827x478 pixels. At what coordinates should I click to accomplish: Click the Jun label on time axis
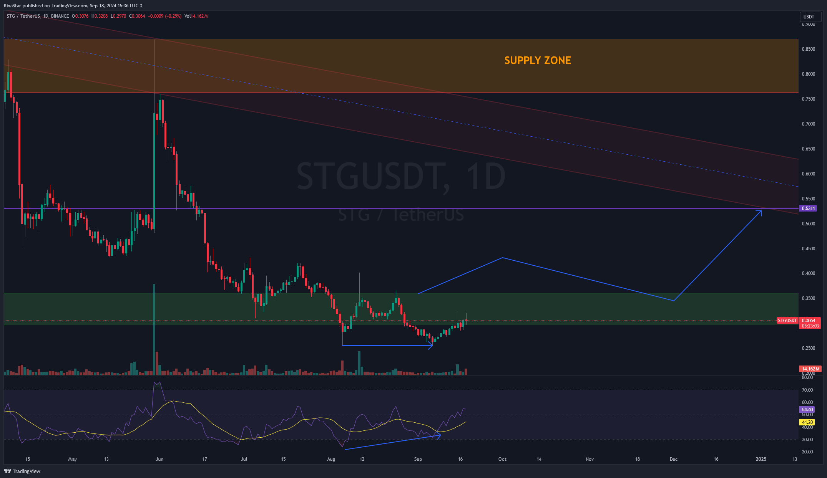(160, 459)
